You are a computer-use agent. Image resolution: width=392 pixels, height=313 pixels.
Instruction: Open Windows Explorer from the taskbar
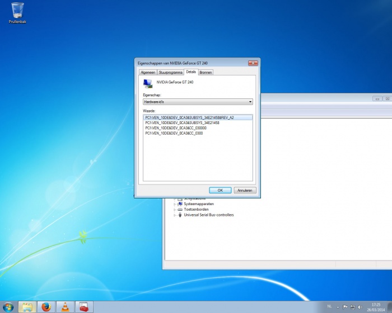[27, 307]
